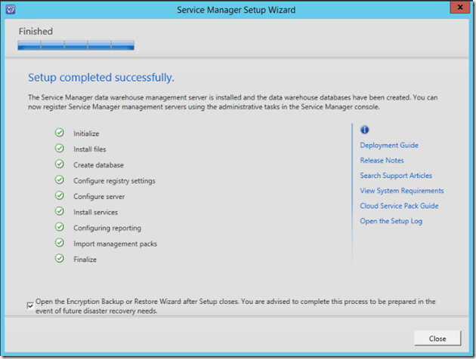Click the green checkmark beside Initialize

coord(59,133)
